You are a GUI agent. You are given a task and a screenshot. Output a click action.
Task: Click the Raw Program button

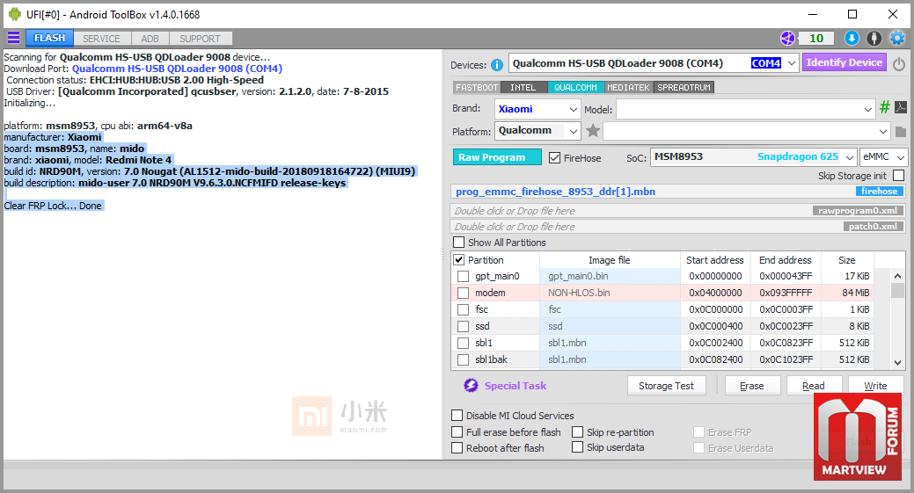pyautogui.click(x=497, y=157)
